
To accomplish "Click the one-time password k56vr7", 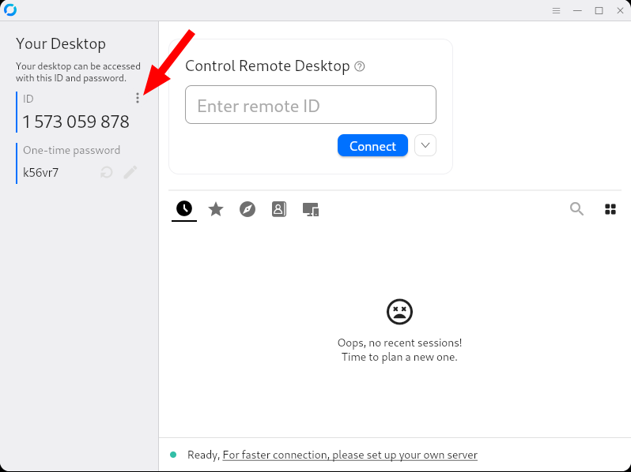I will point(40,173).
